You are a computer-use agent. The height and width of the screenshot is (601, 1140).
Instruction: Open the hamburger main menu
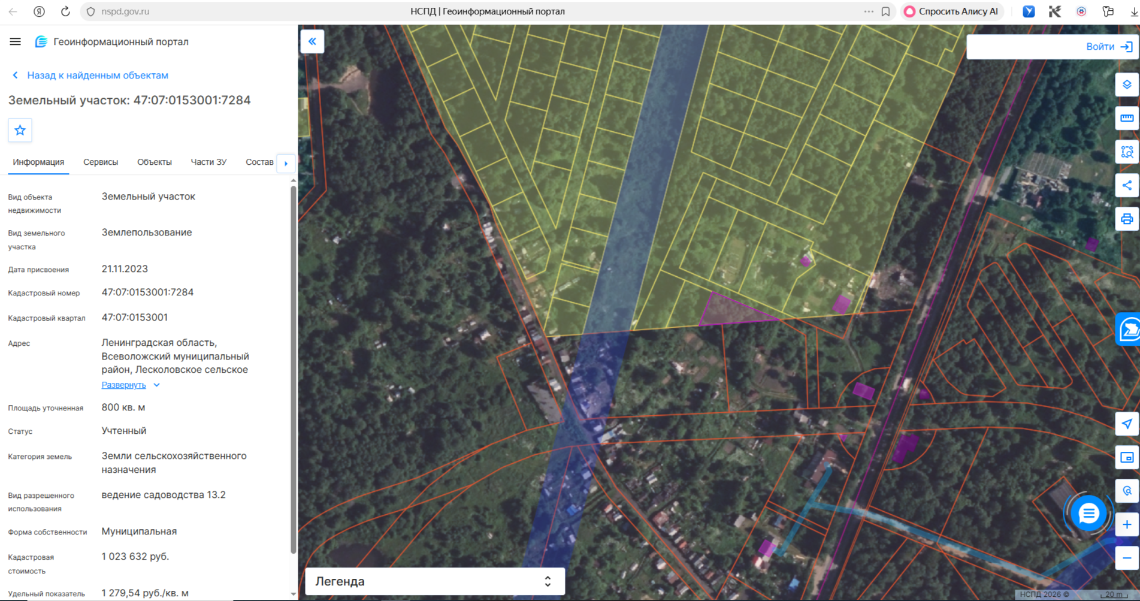pyautogui.click(x=15, y=41)
